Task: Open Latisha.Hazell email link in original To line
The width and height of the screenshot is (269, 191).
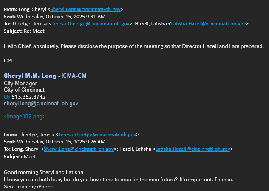Action: pos(193,149)
